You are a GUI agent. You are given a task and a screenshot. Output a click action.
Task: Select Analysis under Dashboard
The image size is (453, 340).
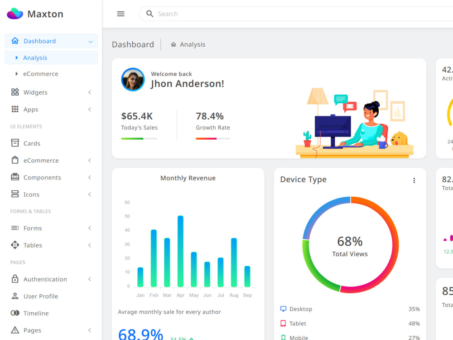pos(51,58)
